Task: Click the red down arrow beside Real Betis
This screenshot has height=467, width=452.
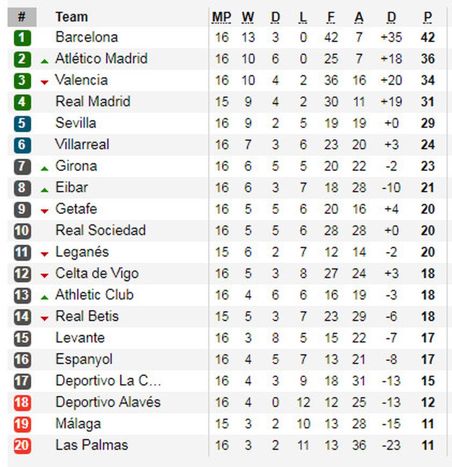Action: coord(45,318)
